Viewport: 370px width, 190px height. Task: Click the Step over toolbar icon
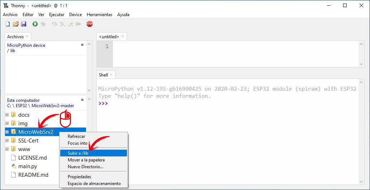point(54,24)
